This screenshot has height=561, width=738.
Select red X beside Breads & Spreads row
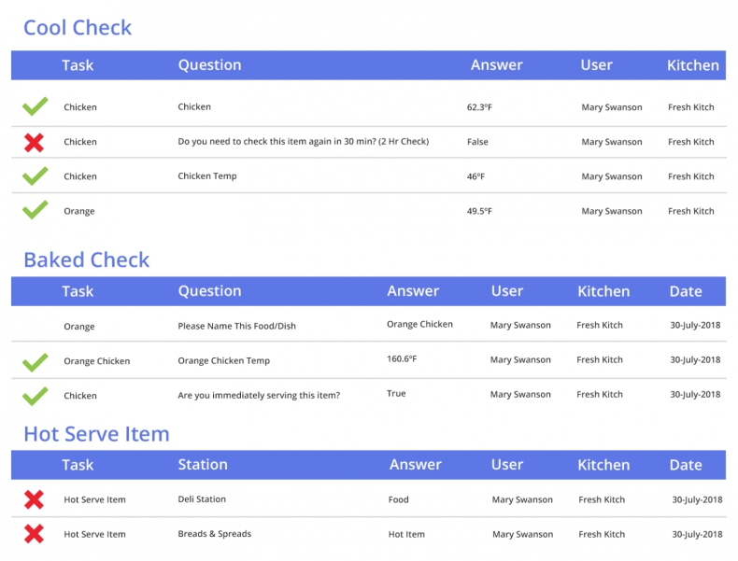[x=34, y=535]
